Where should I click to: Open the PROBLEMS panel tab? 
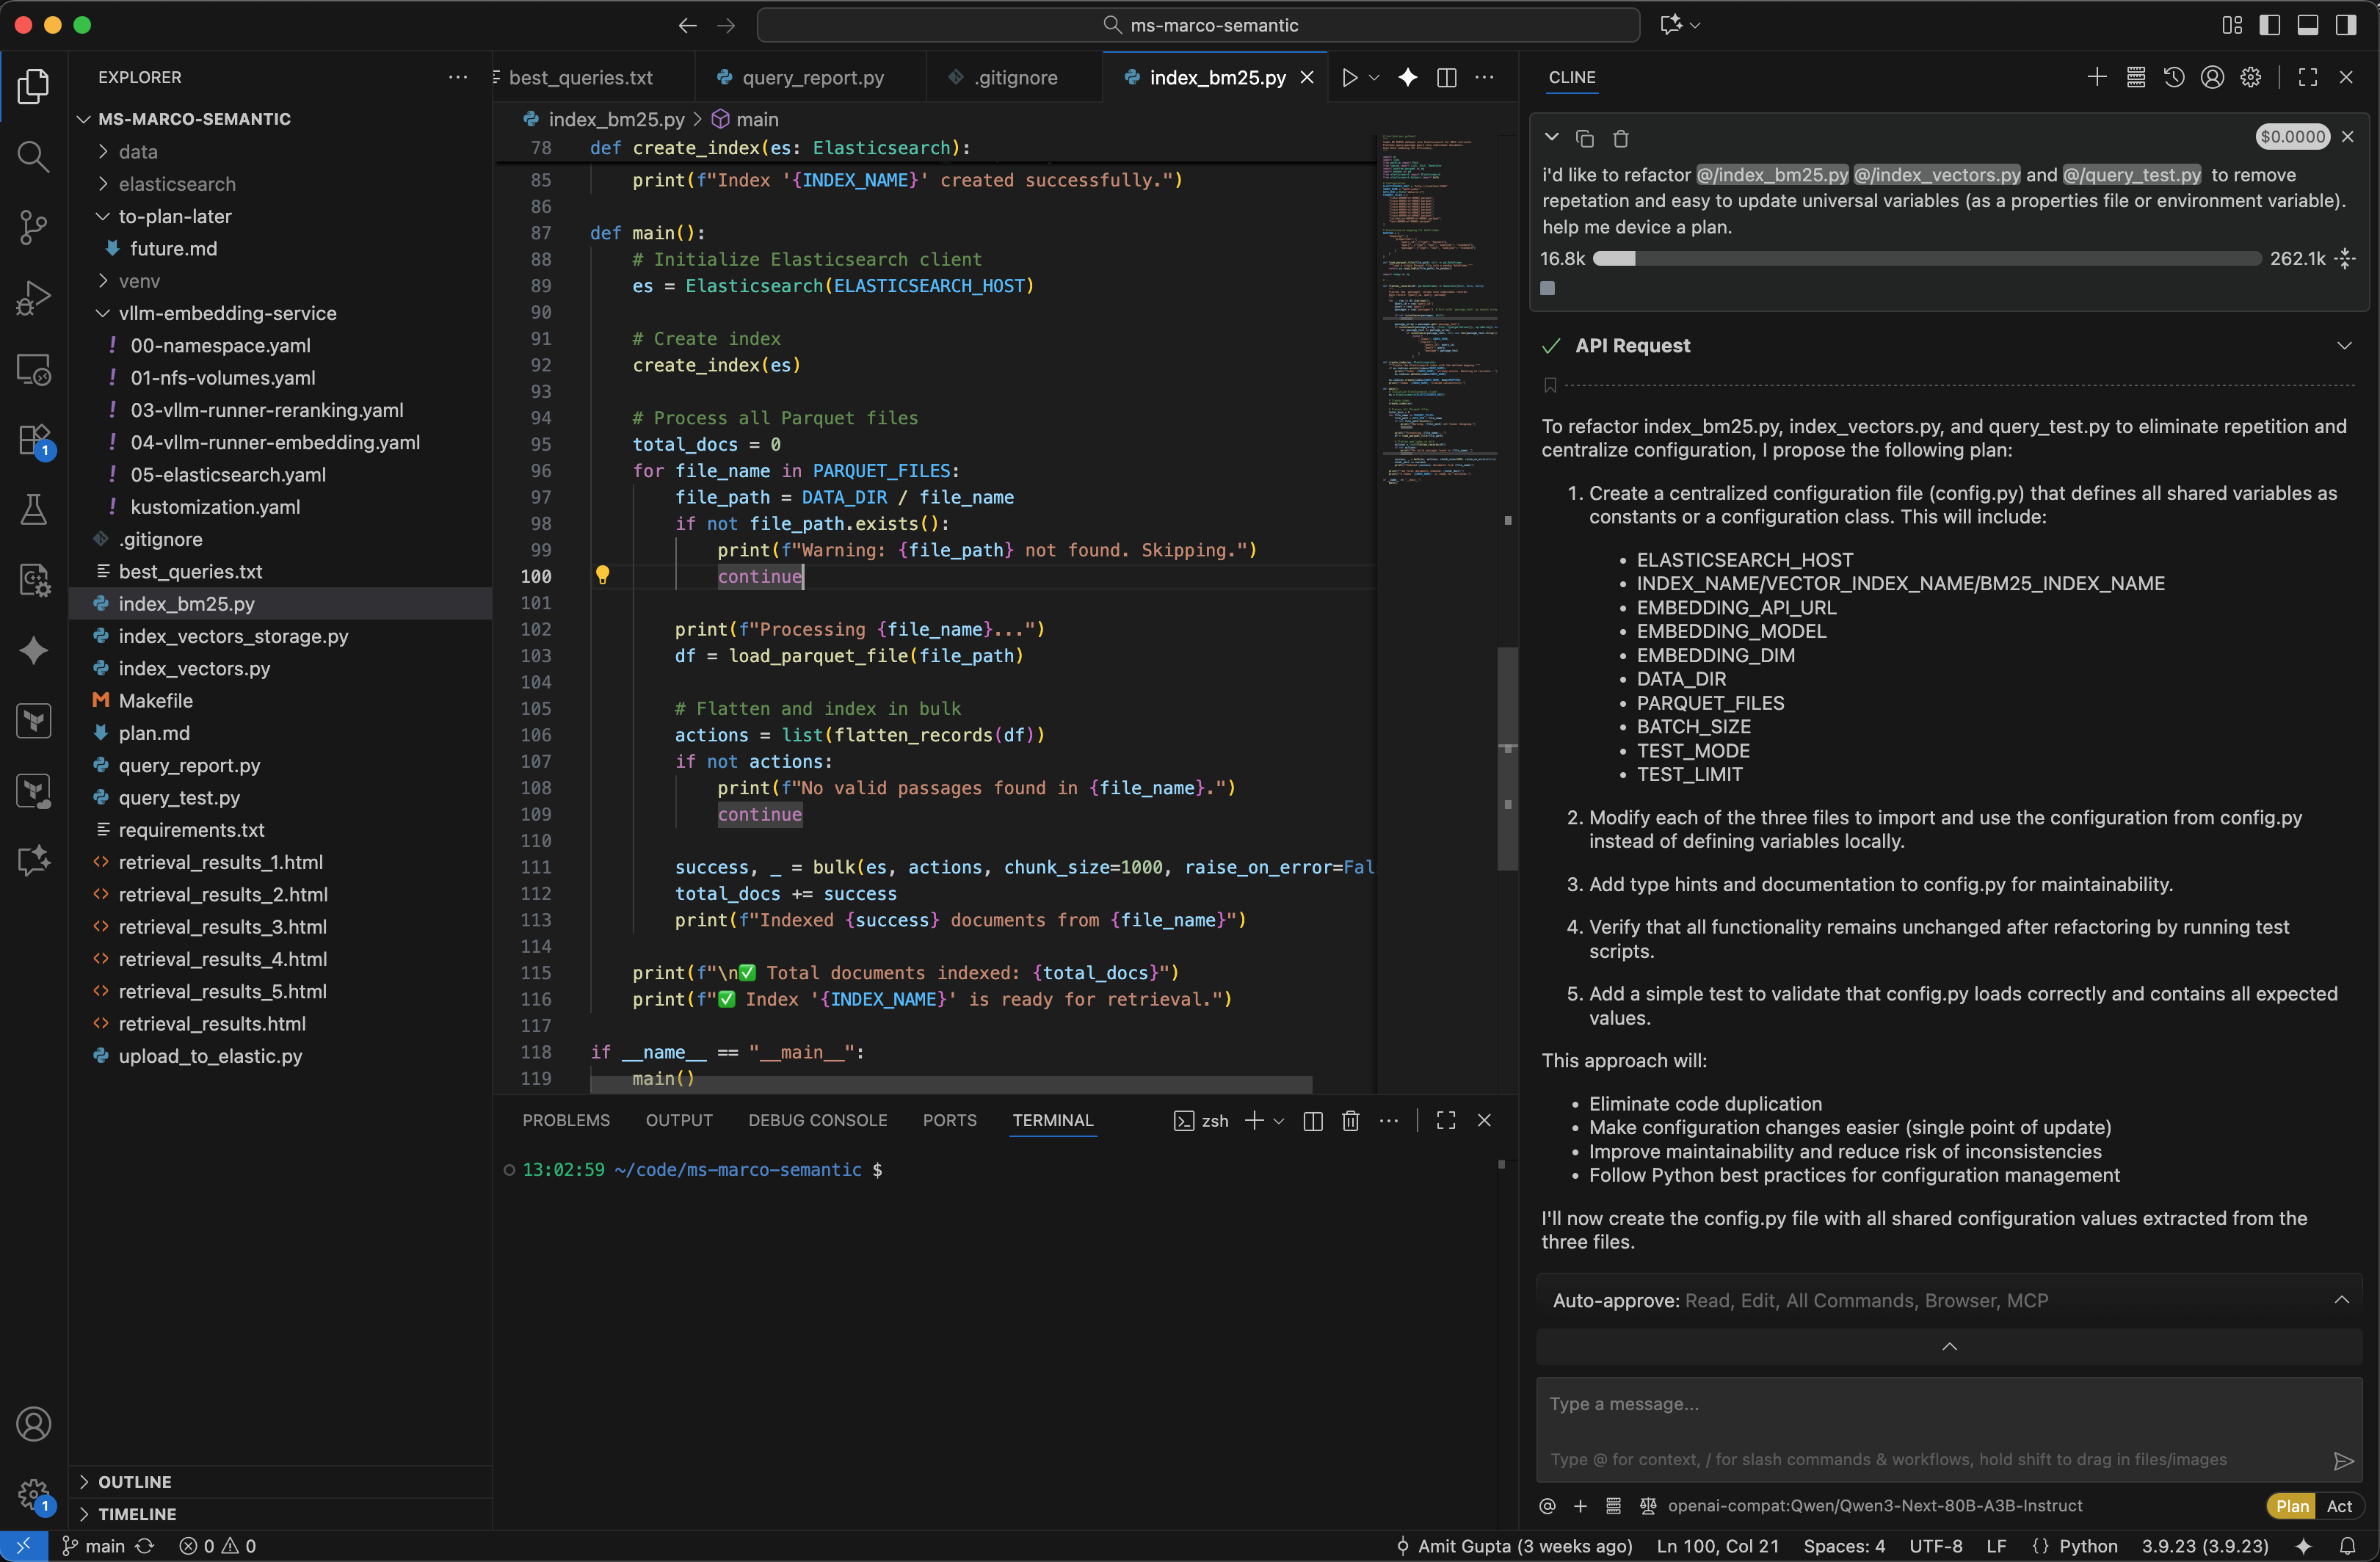[x=565, y=1120]
